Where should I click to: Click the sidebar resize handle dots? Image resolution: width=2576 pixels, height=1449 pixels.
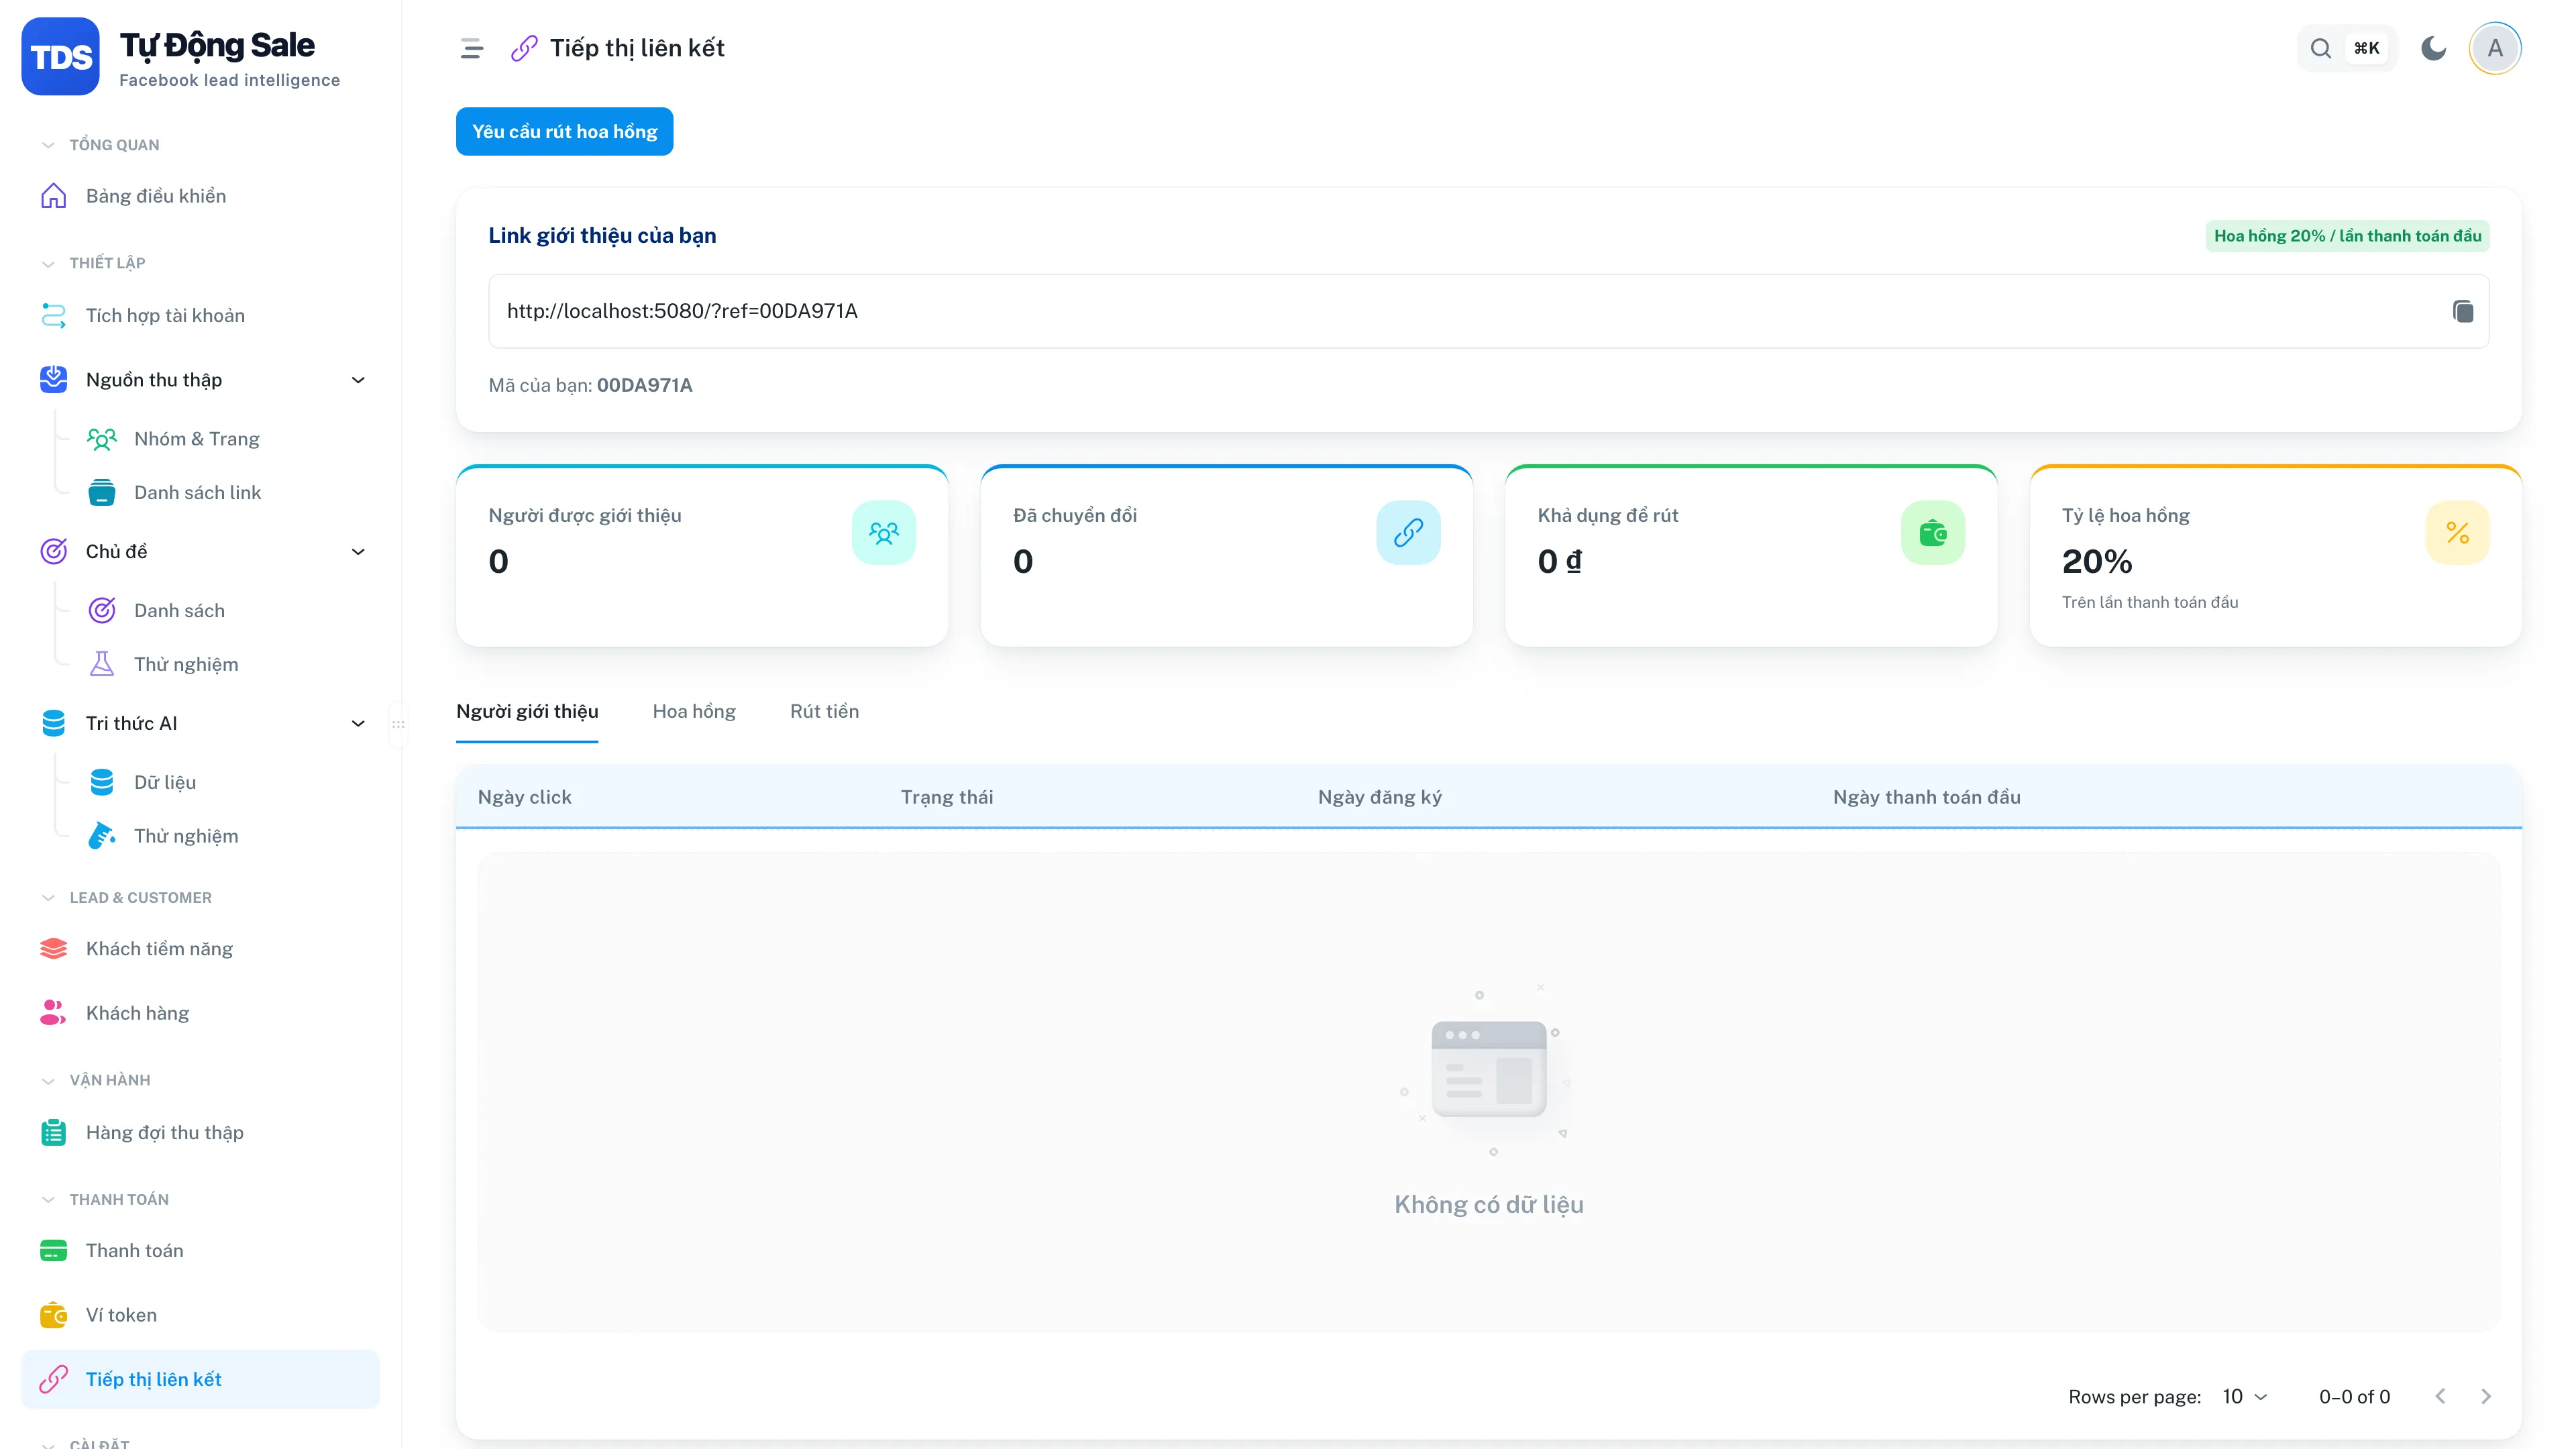click(x=398, y=724)
